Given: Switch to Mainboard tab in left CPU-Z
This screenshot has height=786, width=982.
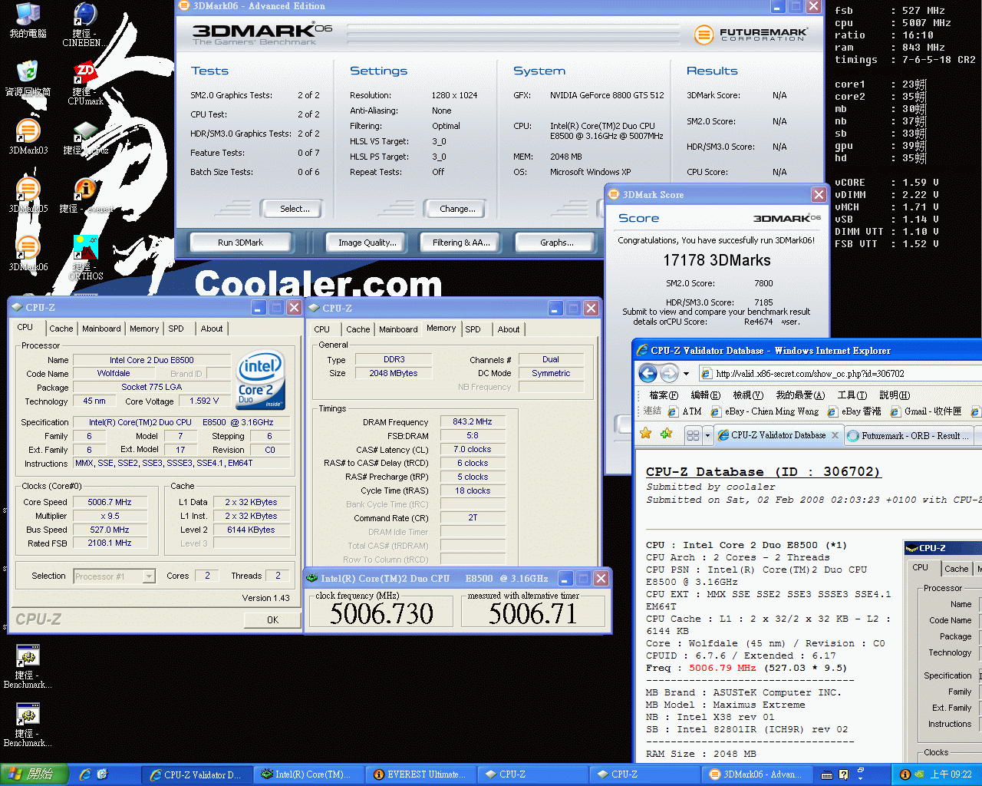Looking at the screenshot, I should 101,329.
